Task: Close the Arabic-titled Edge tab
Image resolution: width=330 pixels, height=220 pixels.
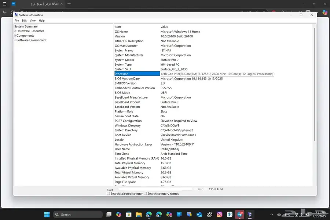Action: click(62, 4)
